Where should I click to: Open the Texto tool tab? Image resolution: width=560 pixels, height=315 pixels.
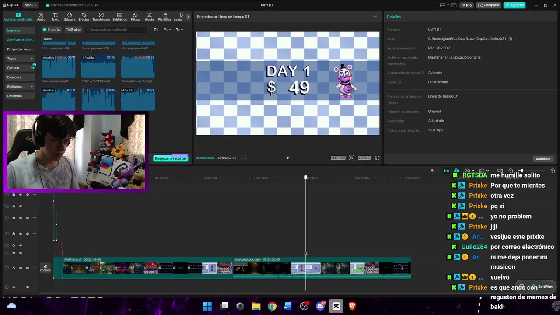tap(55, 17)
